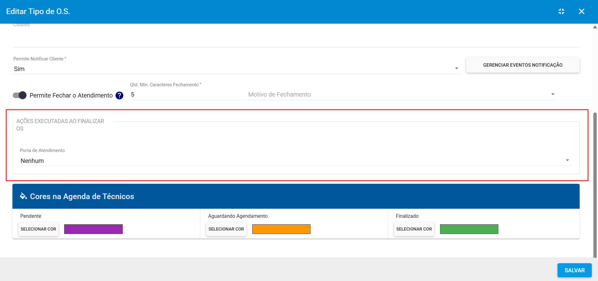598x281 pixels.
Task: Click Selecionar Cor for Finalizado
Action: (x=414, y=229)
